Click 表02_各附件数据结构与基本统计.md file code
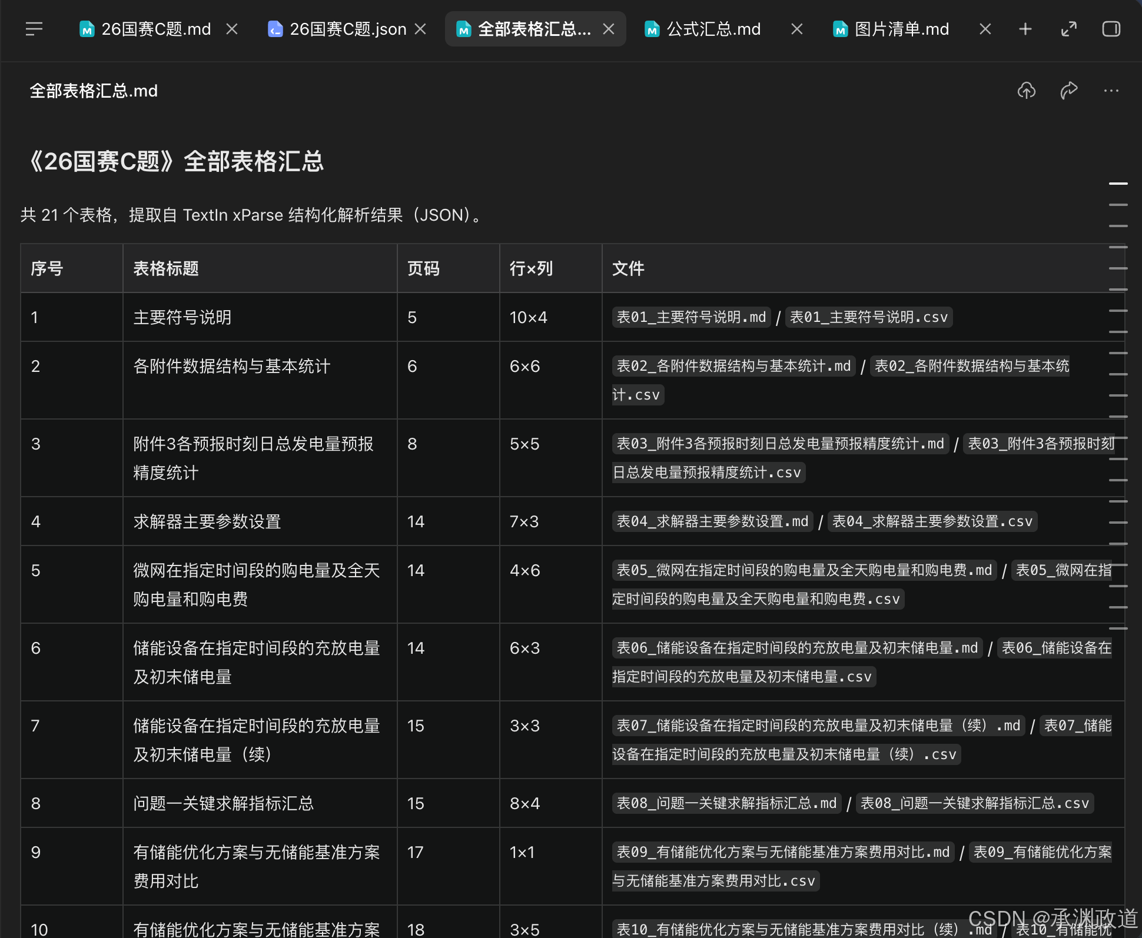Screen dimensions: 1142x938 click(x=733, y=366)
